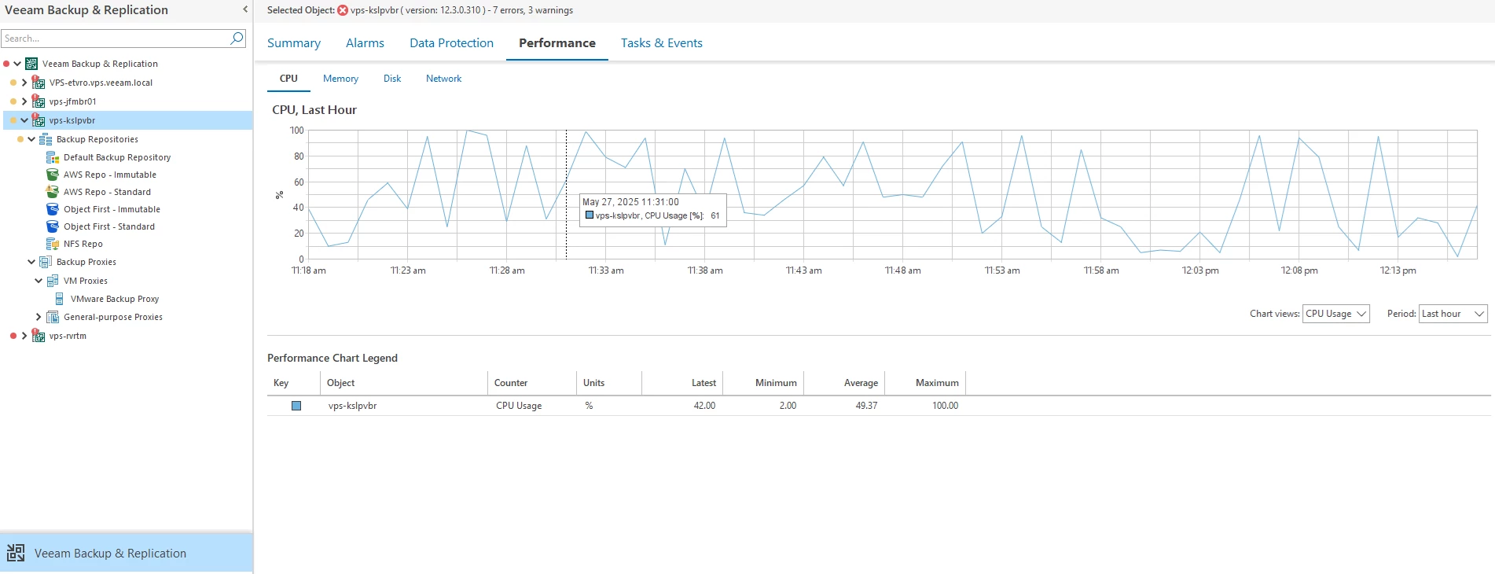This screenshot has height=574, width=1495.
Task: Select Object First - Standard tree item
Action: tap(109, 226)
